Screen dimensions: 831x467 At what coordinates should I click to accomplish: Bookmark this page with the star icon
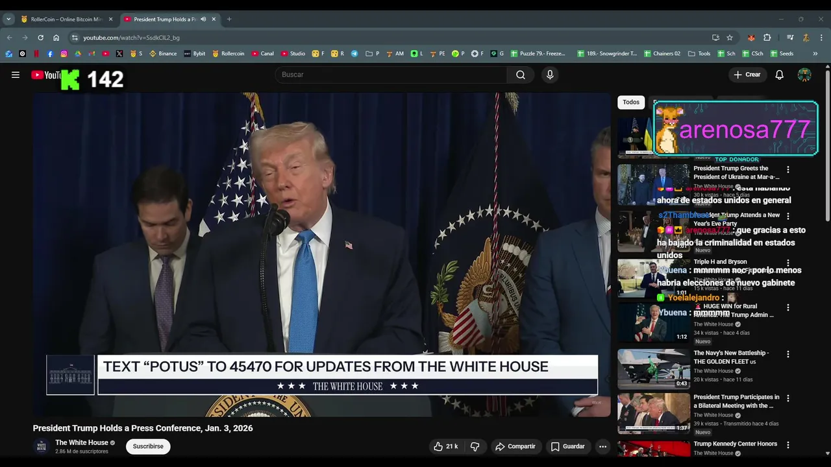point(730,38)
